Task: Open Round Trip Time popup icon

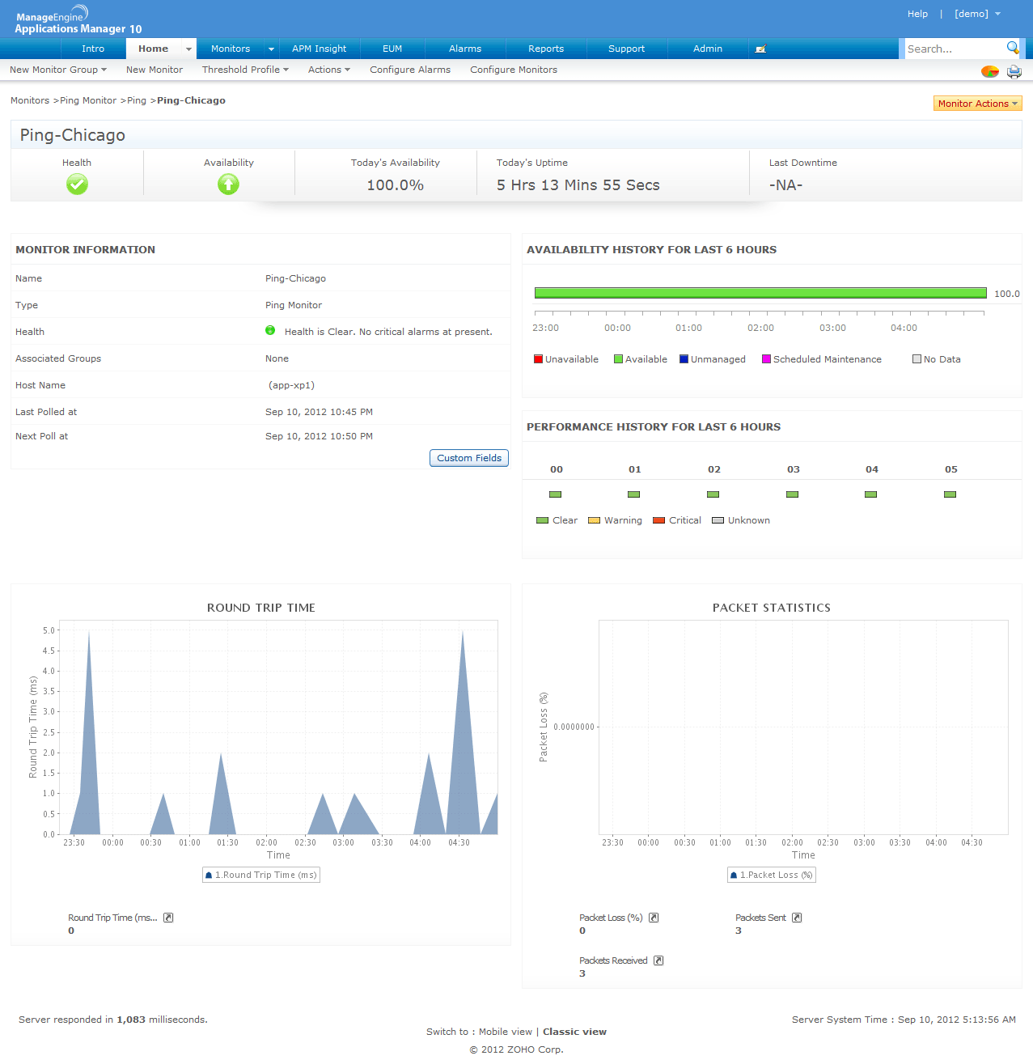Action: click(168, 918)
